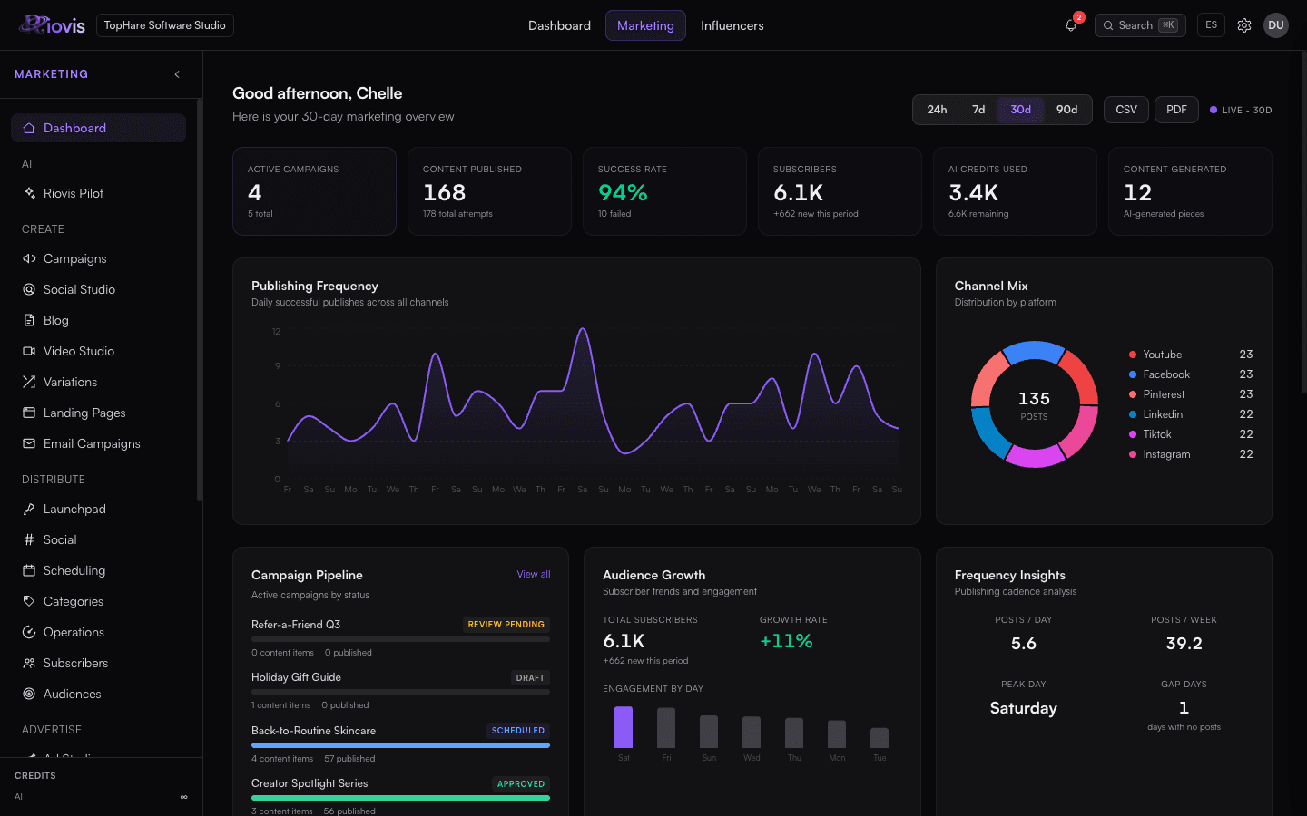Click Back-to-Routine Skincare progress bar
Screen dimensions: 1307x816
400,745
